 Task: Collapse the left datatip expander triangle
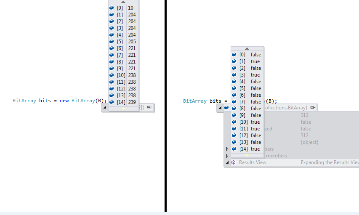pos(105,107)
